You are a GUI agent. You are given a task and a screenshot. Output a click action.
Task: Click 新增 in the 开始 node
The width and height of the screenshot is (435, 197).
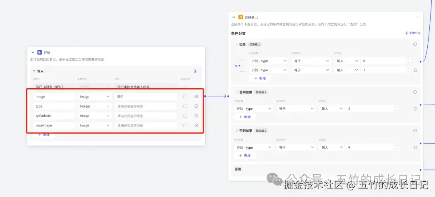point(44,135)
